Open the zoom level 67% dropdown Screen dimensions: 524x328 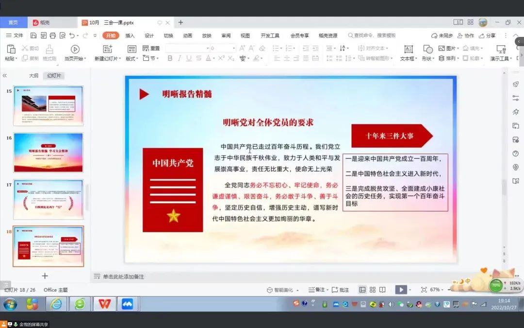click(437, 290)
